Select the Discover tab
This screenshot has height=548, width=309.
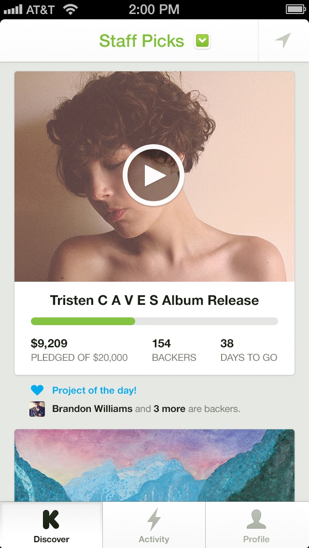point(52,525)
